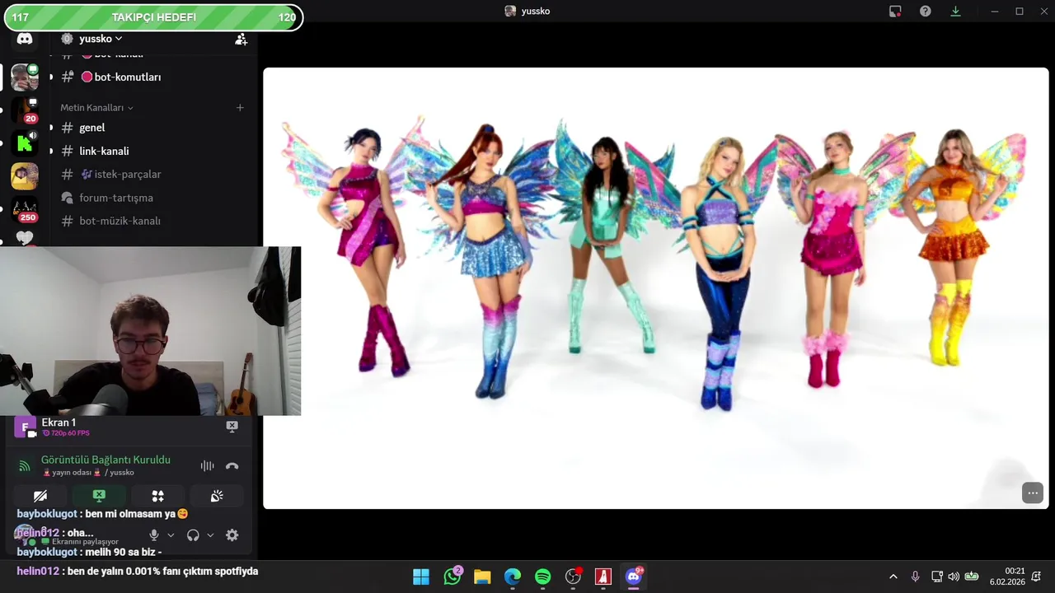Open Discord help question mark icon
The image size is (1055, 593).
(x=926, y=11)
